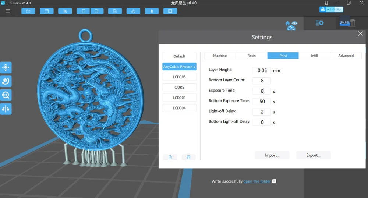Delete the selected profile with trash icon

tap(188, 157)
